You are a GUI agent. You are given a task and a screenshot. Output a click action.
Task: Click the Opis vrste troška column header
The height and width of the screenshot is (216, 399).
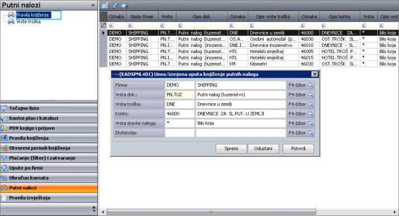(273, 17)
